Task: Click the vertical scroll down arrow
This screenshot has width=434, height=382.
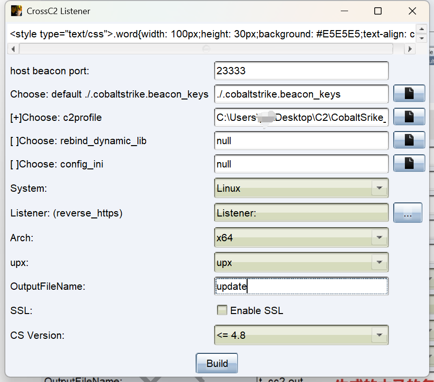Action: pyautogui.click(x=421, y=38)
